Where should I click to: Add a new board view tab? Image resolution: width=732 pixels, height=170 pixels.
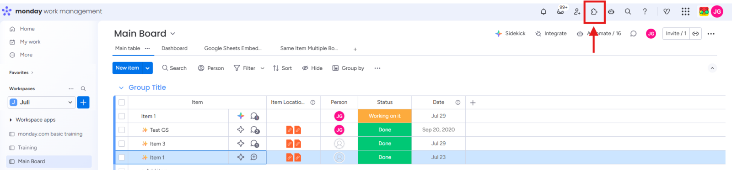point(355,49)
